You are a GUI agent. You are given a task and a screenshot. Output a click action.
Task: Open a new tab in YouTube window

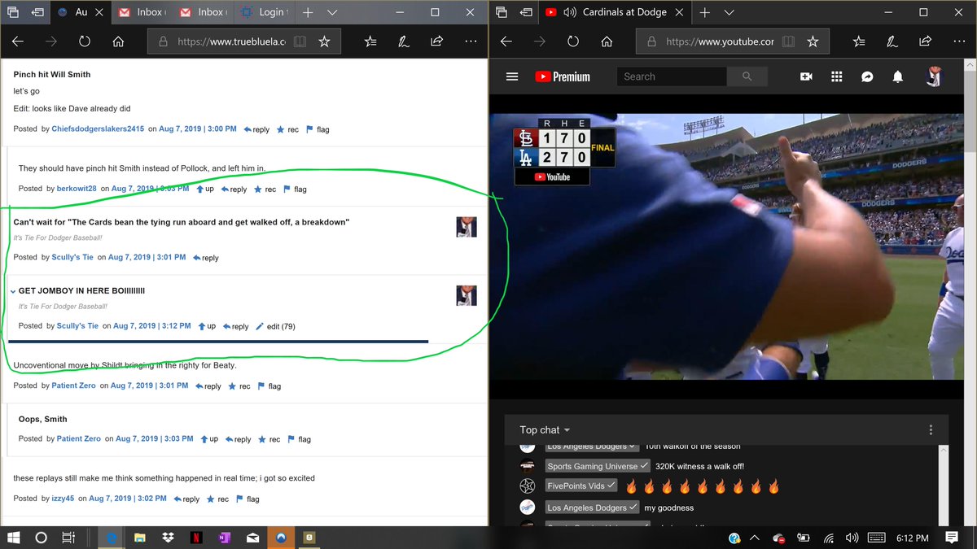tap(705, 12)
